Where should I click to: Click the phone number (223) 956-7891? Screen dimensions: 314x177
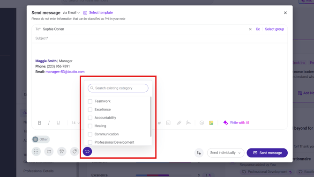point(58,66)
